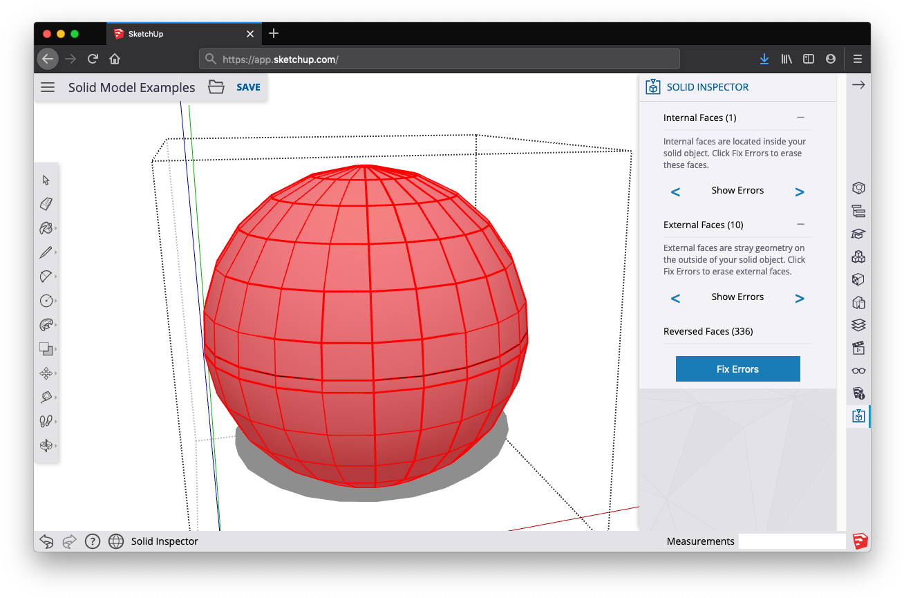Click SAVE to save the model
Image resolution: width=904 pixels, height=598 pixels.
[248, 87]
